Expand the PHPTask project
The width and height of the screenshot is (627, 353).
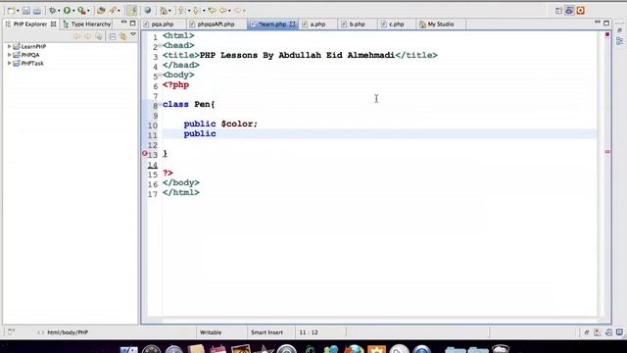point(9,63)
